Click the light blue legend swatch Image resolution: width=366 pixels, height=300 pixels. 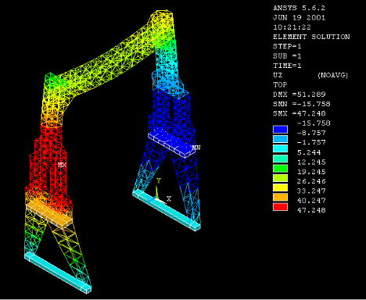tap(280, 139)
